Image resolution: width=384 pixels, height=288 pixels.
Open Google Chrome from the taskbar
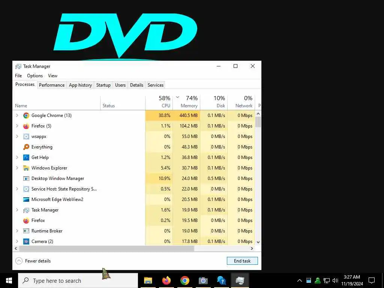184,280
